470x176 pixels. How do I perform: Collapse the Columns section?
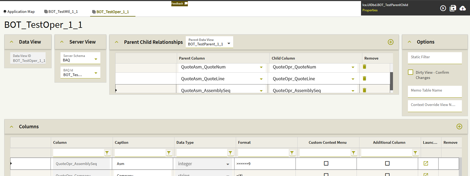pos(12,127)
